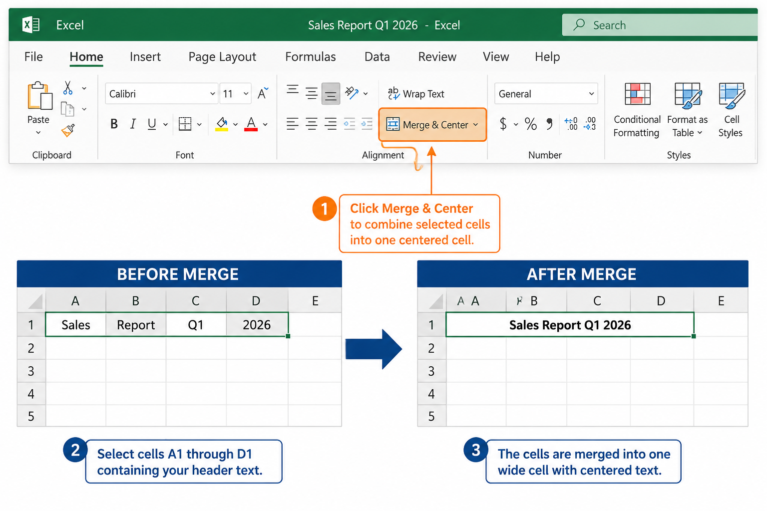Screen dimensions: 767x511
Task: Toggle Bottom Align button
Action: tap(331, 93)
